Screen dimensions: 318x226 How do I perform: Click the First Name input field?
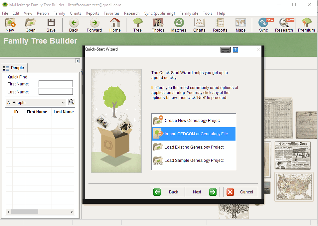(x=56, y=84)
